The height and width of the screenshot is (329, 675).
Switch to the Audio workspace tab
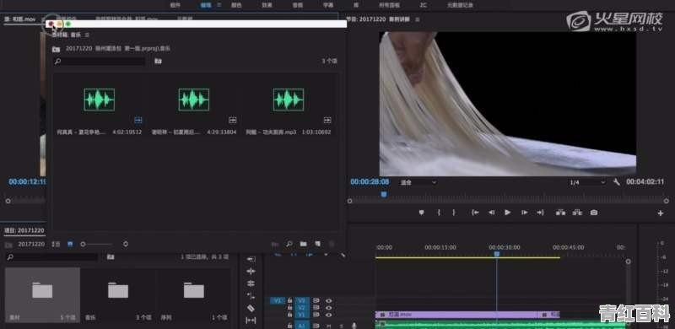[x=298, y=5]
